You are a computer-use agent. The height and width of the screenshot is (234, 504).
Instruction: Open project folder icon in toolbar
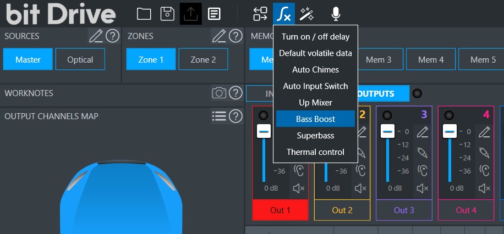coord(144,14)
